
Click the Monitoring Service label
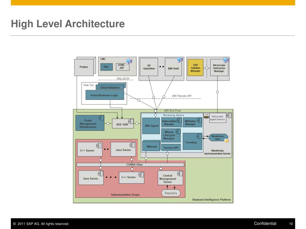(174, 115)
